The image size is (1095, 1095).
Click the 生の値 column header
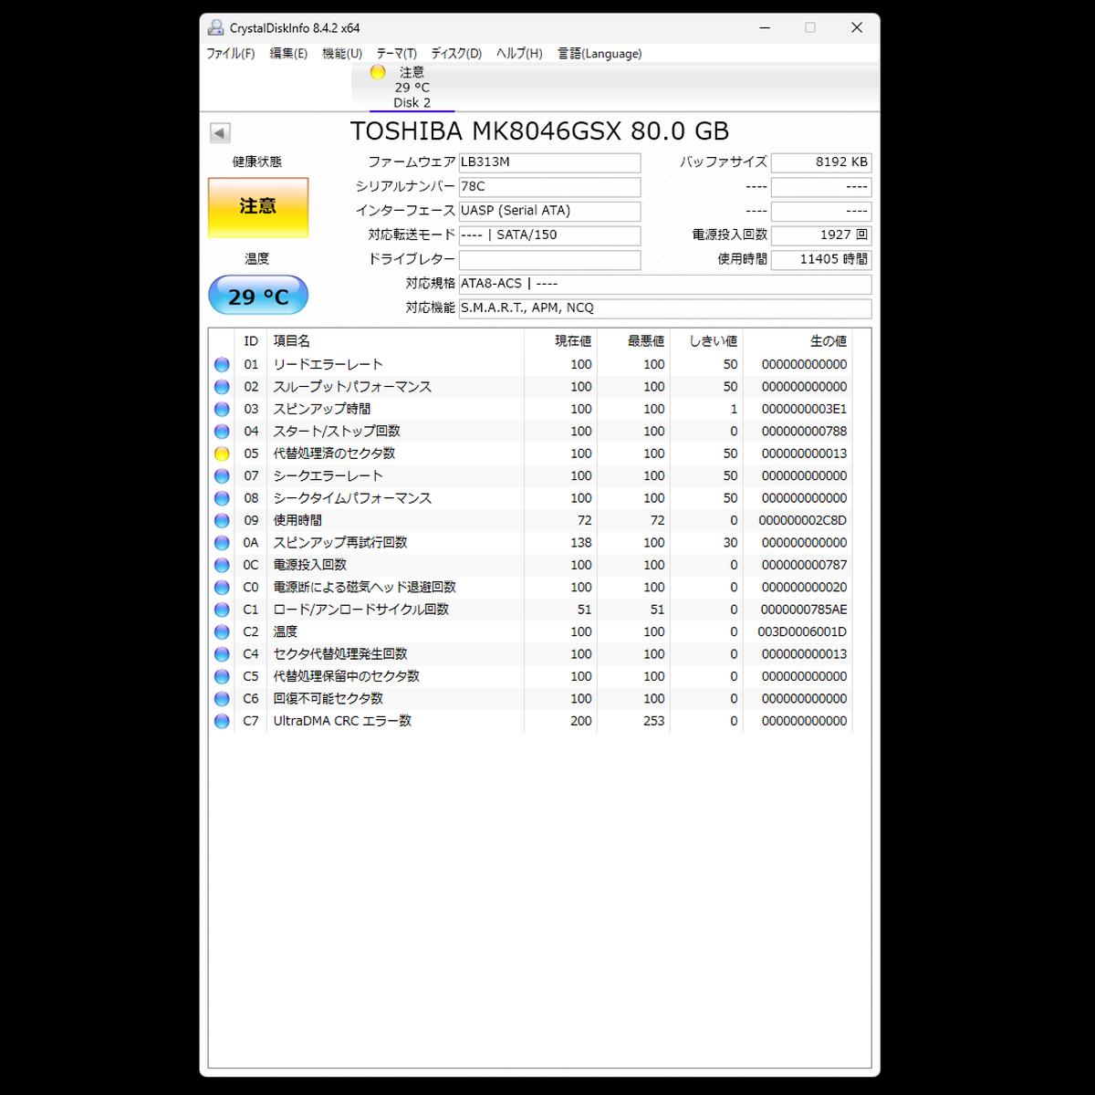[x=828, y=341]
